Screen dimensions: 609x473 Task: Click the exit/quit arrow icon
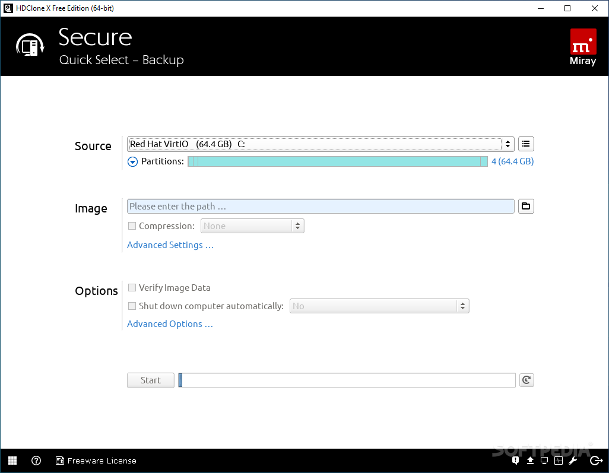click(596, 461)
